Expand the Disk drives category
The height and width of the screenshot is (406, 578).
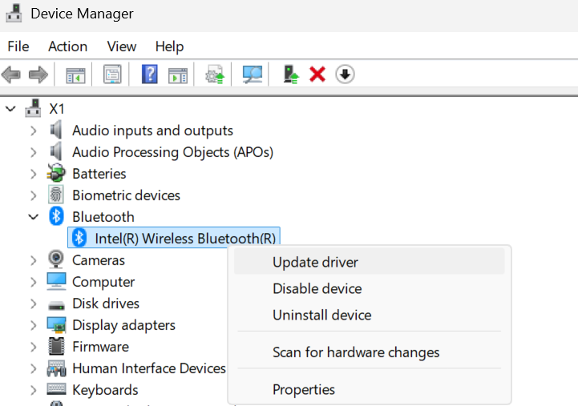click(x=34, y=303)
